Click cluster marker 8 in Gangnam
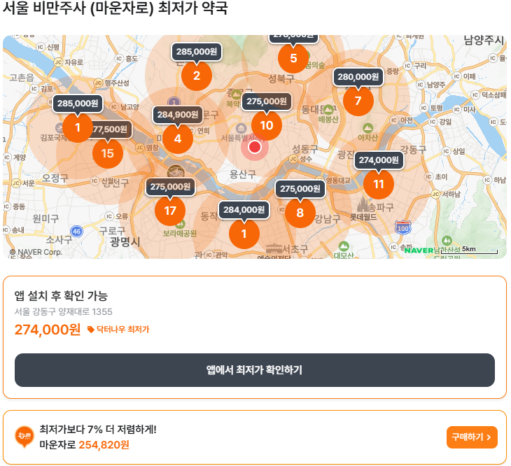 300,213
